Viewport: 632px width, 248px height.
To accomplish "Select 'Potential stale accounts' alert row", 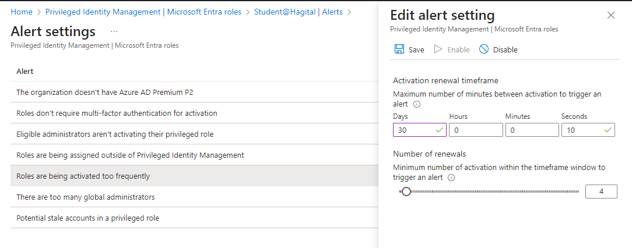I will coord(87,218).
